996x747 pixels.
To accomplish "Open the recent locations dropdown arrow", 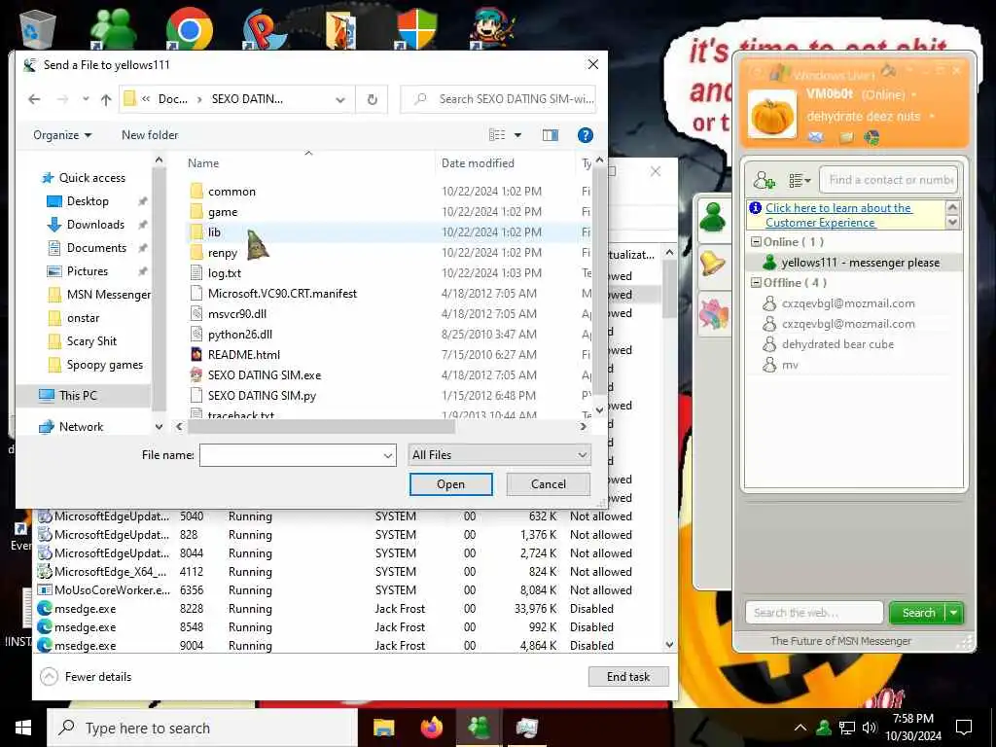I will point(86,99).
